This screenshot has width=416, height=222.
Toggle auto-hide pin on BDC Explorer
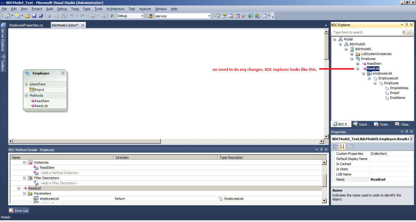coord(407,25)
